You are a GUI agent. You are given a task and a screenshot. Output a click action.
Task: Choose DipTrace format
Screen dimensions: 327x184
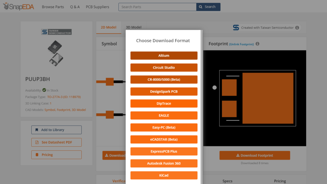coord(164,103)
